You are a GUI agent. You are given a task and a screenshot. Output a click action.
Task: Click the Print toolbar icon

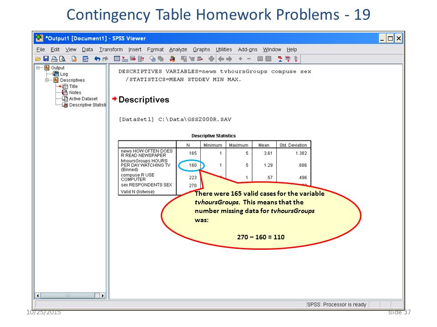(54, 59)
